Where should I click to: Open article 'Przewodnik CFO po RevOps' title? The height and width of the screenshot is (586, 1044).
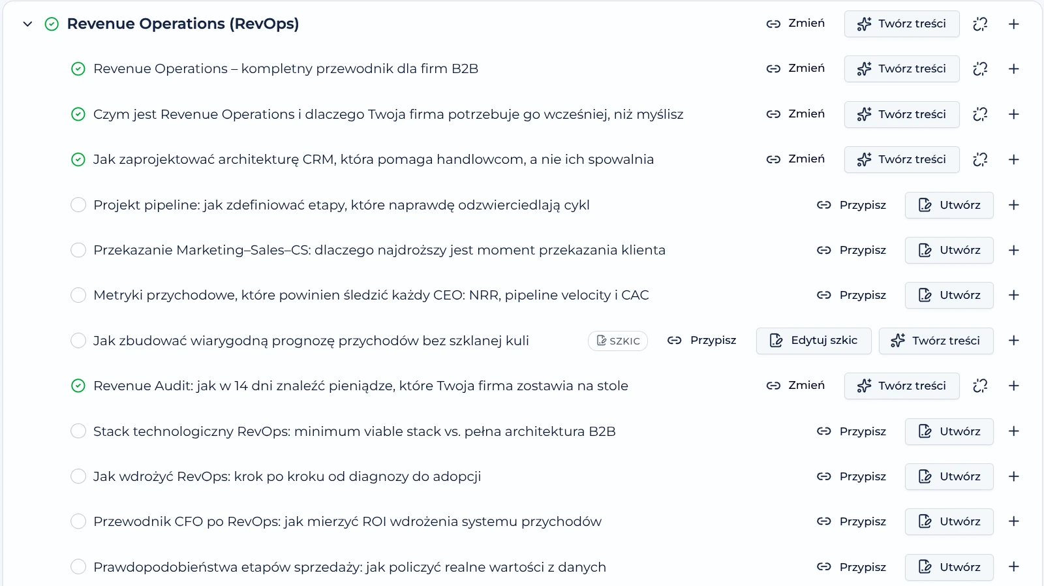coord(347,521)
